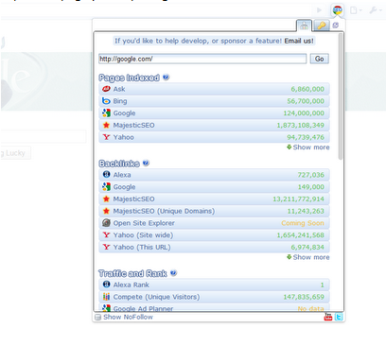Click MajesticSEO star icon in Backlinks row
The height and width of the screenshot is (346, 386).
(106, 199)
